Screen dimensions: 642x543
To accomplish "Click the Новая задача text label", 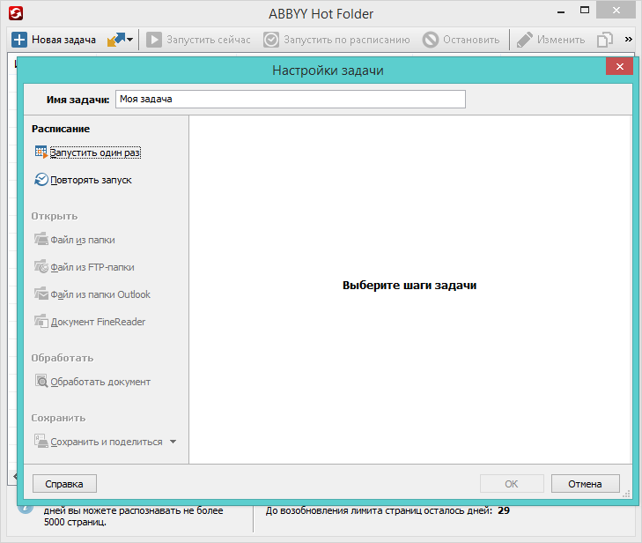I will (x=64, y=40).
